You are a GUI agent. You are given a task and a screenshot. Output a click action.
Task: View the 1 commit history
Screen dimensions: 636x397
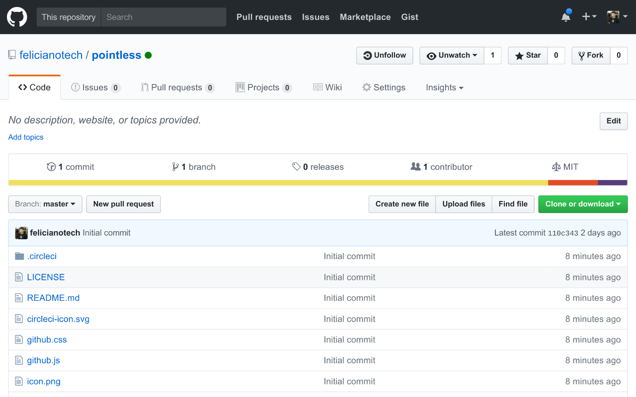pyautogui.click(x=70, y=167)
